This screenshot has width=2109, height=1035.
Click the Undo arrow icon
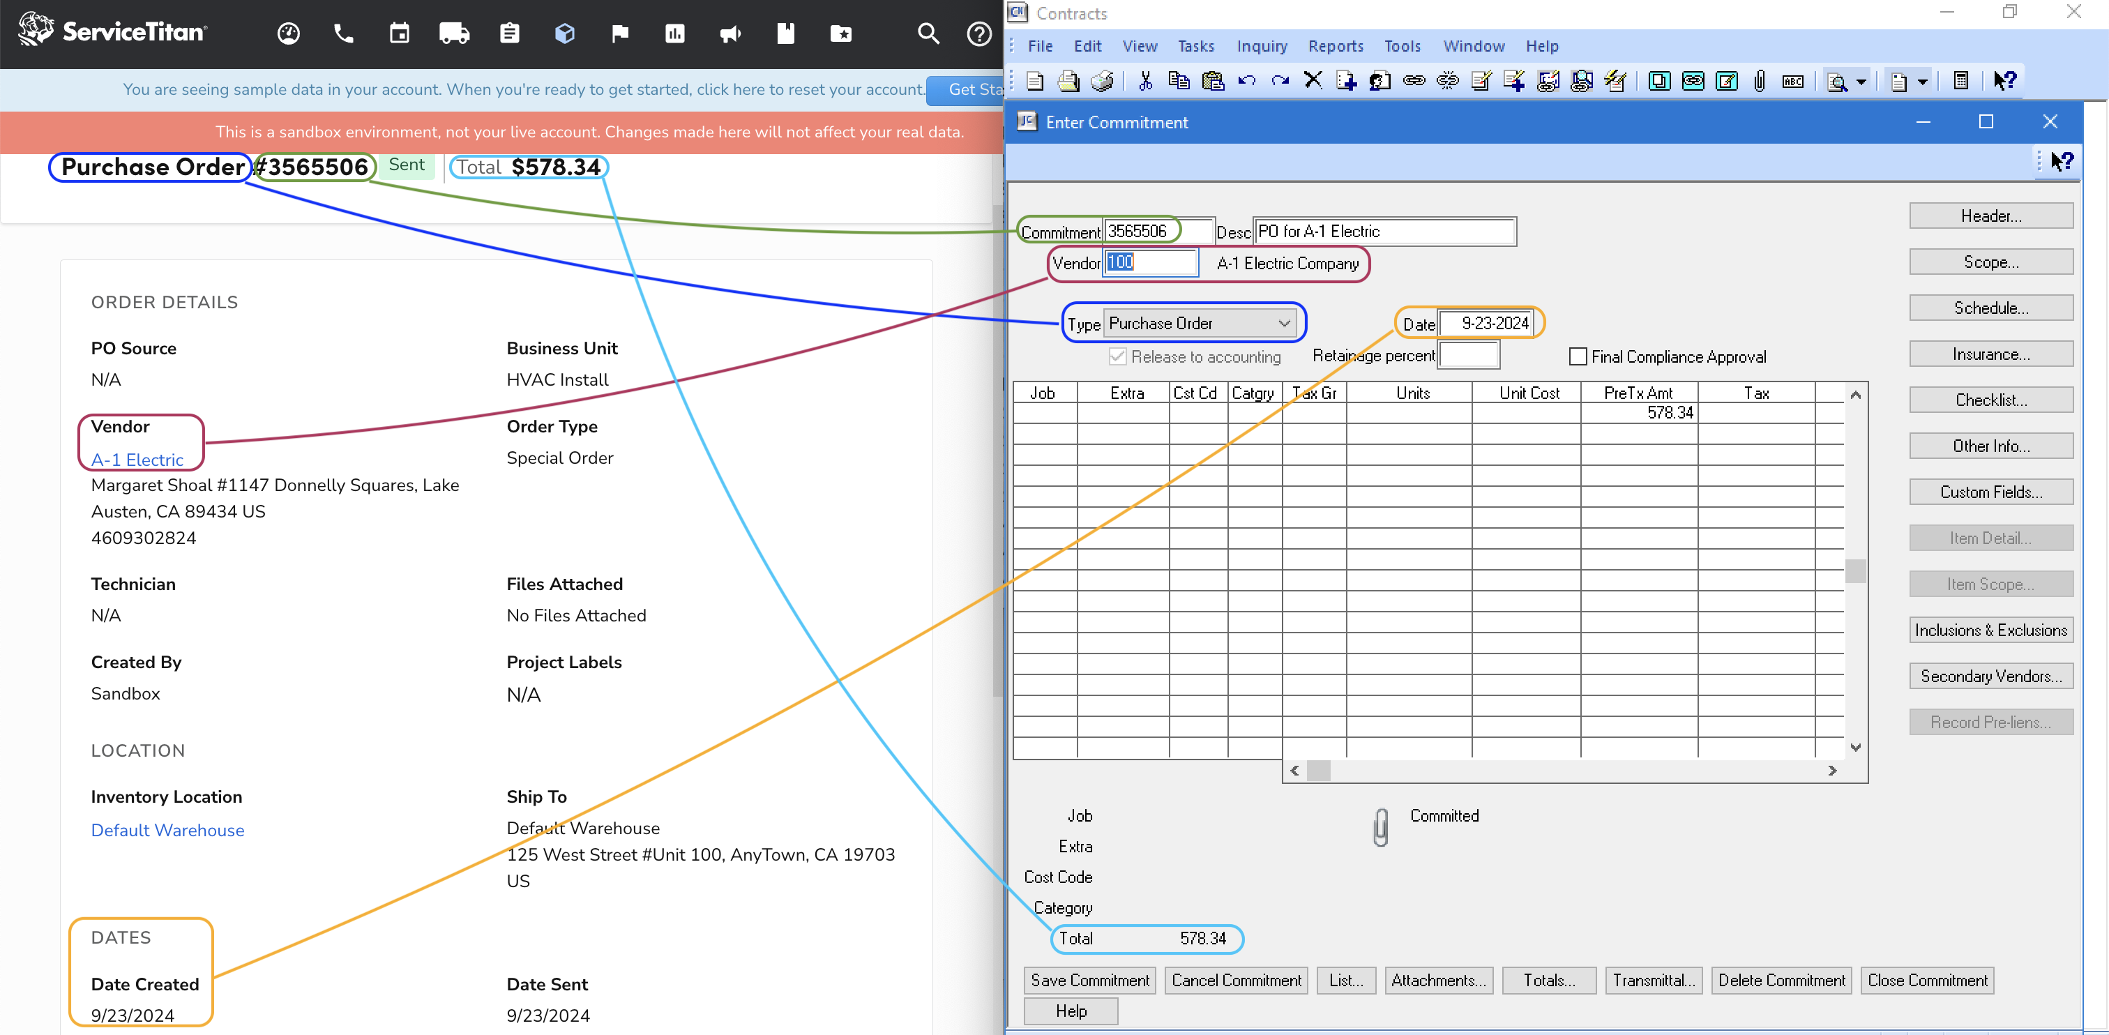pyautogui.click(x=1247, y=81)
